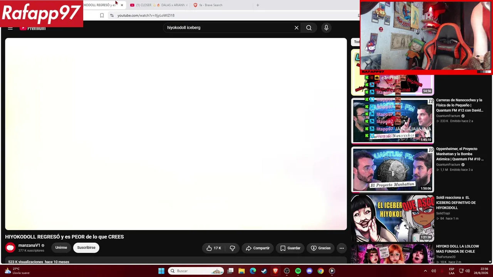Bookmark this page in Brave
Screen dimensions: 493x277
pyautogui.click(x=102, y=15)
